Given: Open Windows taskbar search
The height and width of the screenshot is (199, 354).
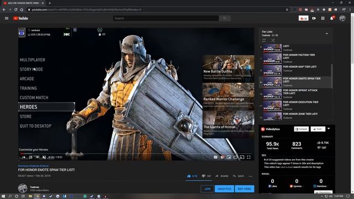Looking at the screenshot, I should [x=10, y=196].
